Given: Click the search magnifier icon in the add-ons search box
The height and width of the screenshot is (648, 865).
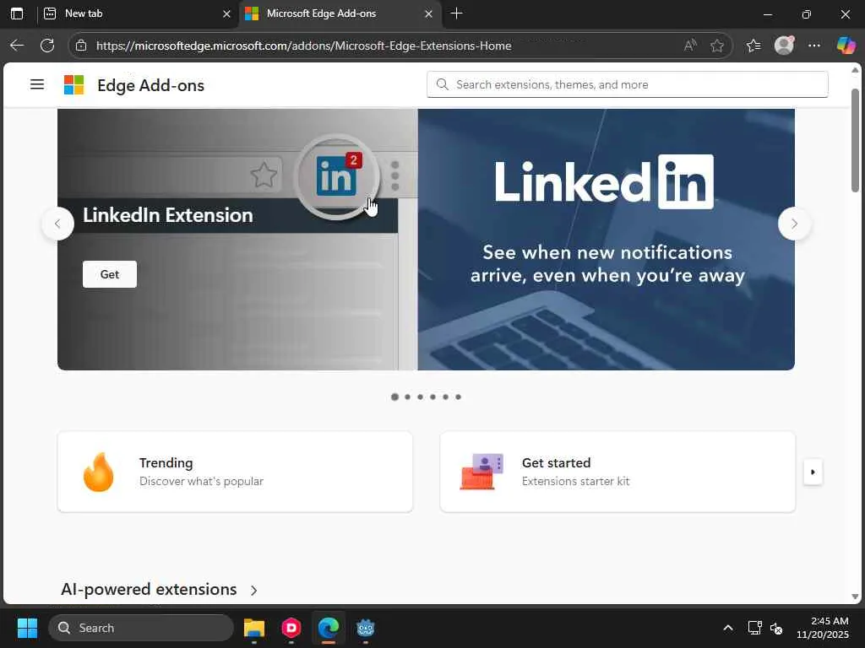Looking at the screenshot, I should pos(442,84).
